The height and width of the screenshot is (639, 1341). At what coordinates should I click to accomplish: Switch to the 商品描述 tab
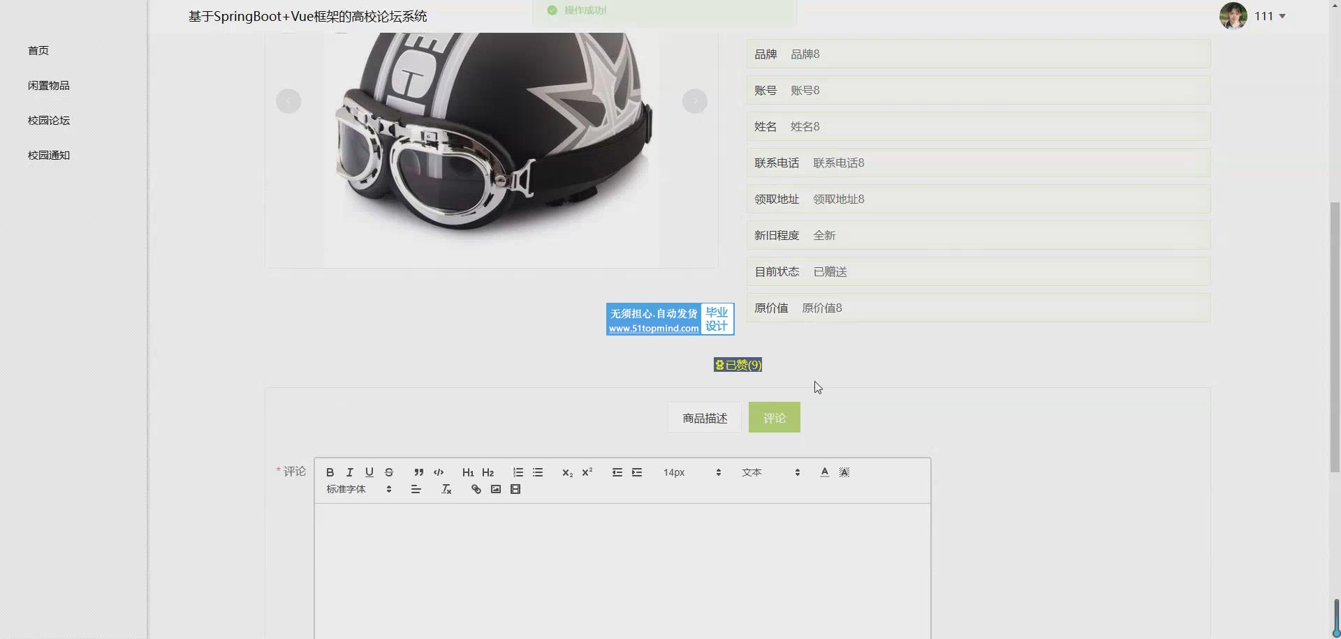tap(704, 418)
